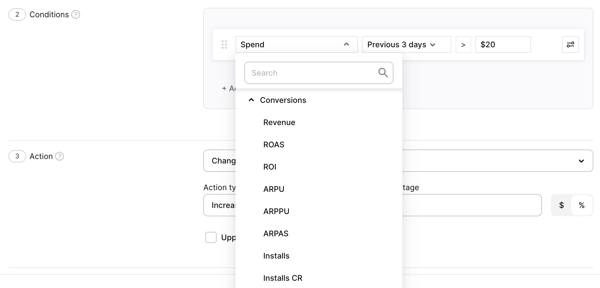
Task: Click the Conditions help question mark icon
Action: (76, 14)
